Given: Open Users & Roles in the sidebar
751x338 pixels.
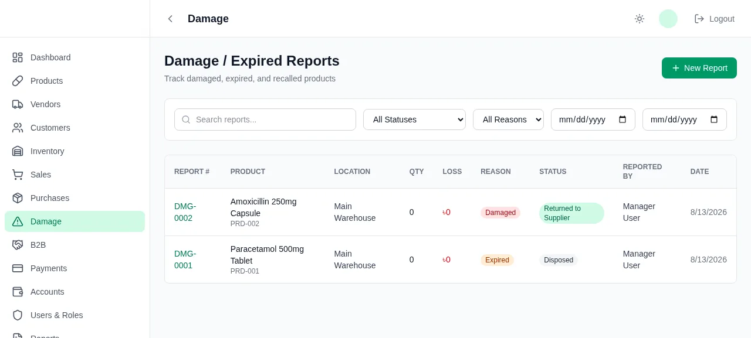Looking at the screenshot, I should (x=75, y=315).
